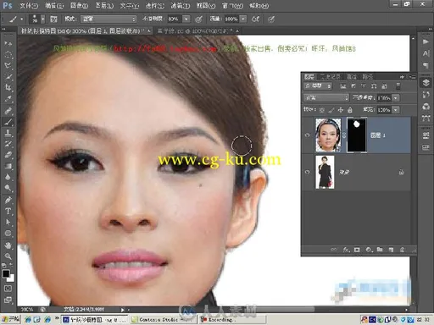Add a layer mask from panel bottom
Image resolution: width=434 pixels, height=325 pixels.
click(x=357, y=250)
